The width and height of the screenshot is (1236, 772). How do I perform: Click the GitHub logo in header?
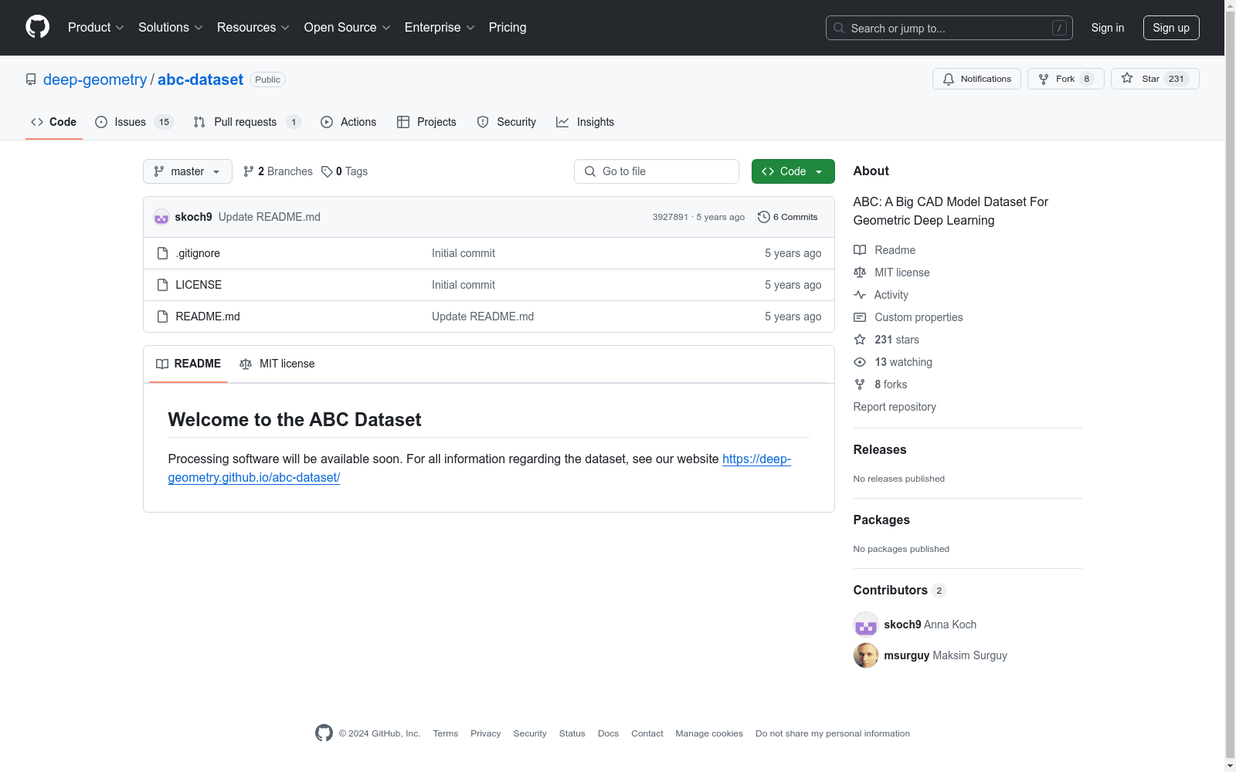click(x=37, y=27)
